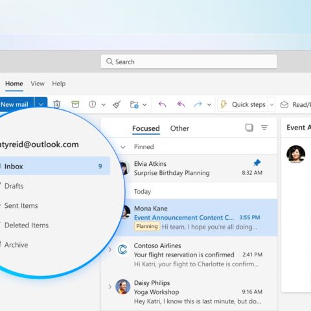Image resolution: width=311 pixels, height=311 pixels.
Task: Reply all with double arrow icon
Action: (x=181, y=104)
